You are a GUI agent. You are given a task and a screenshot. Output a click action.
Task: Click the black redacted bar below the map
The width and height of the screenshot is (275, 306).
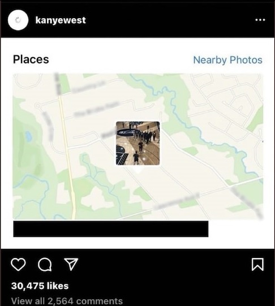tap(111, 229)
